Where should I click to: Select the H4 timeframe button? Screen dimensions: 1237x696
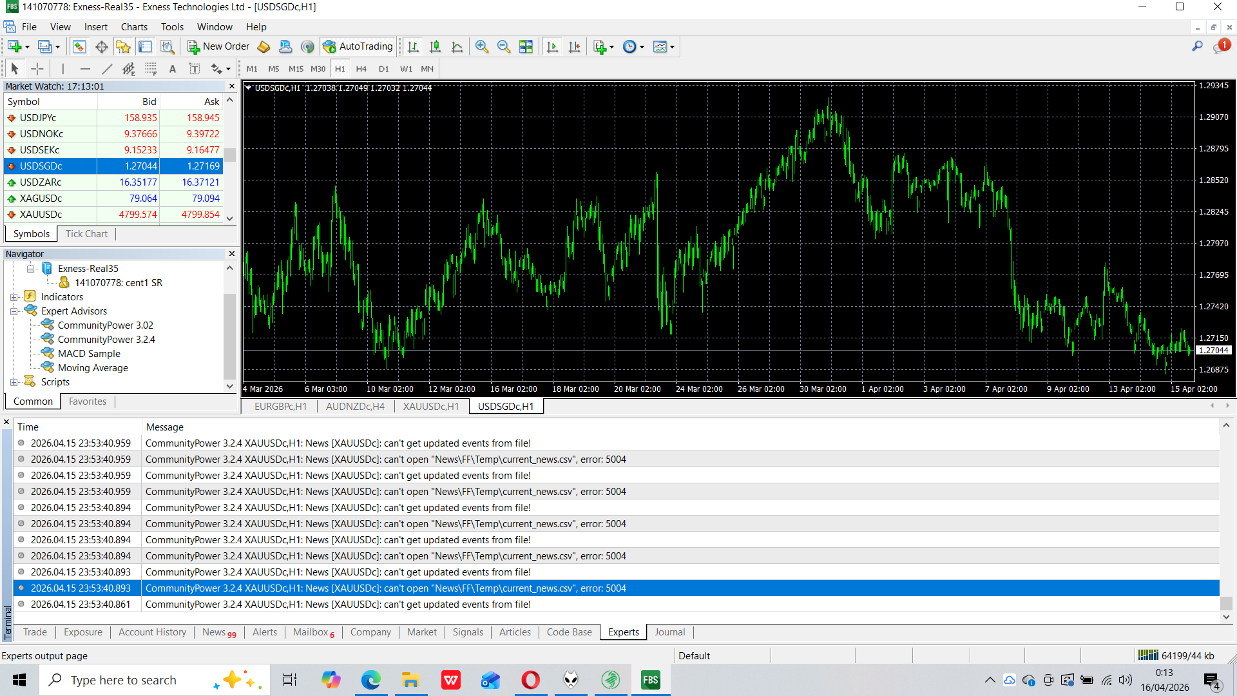point(361,69)
